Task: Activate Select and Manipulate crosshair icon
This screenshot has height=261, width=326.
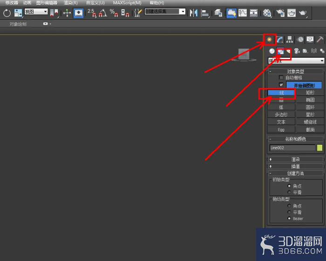Action: tap(67, 13)
